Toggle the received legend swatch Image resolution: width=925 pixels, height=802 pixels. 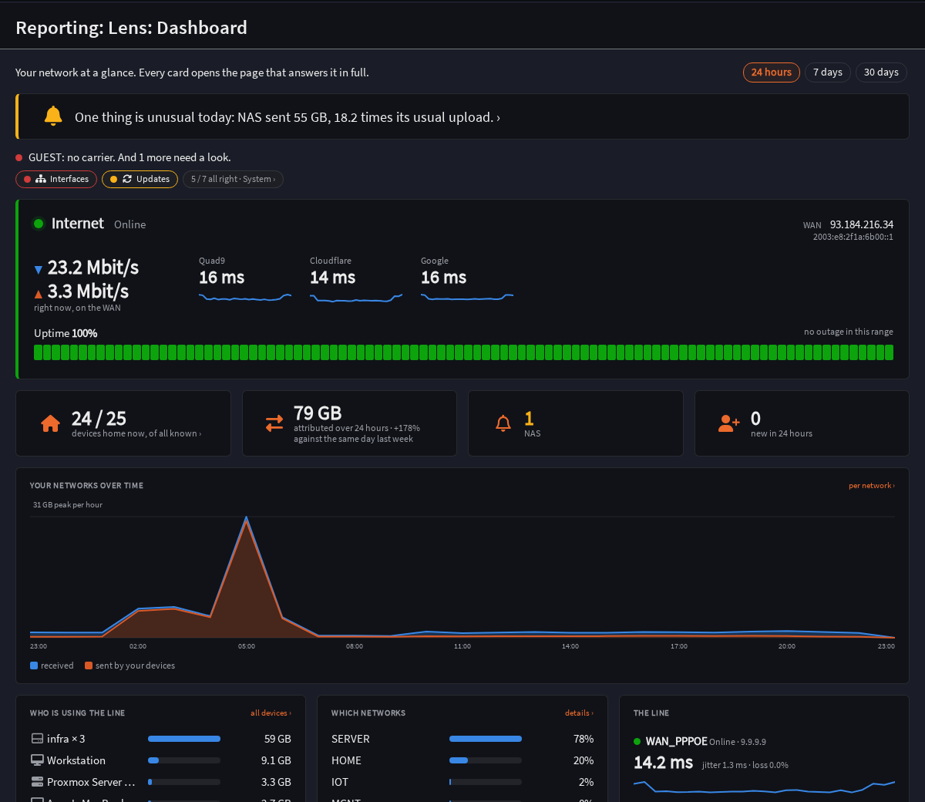point(34,666)
